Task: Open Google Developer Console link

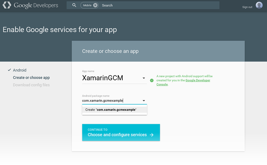Action: point(183,82)
